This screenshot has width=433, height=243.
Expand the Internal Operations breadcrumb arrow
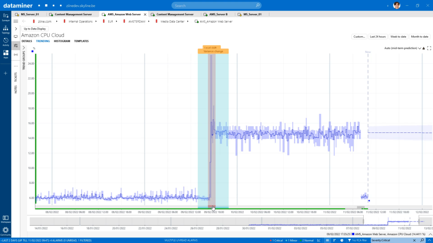click(x=96, y=21)
